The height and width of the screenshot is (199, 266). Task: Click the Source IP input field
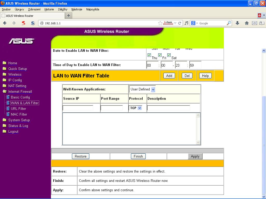[x=78, y=108]
